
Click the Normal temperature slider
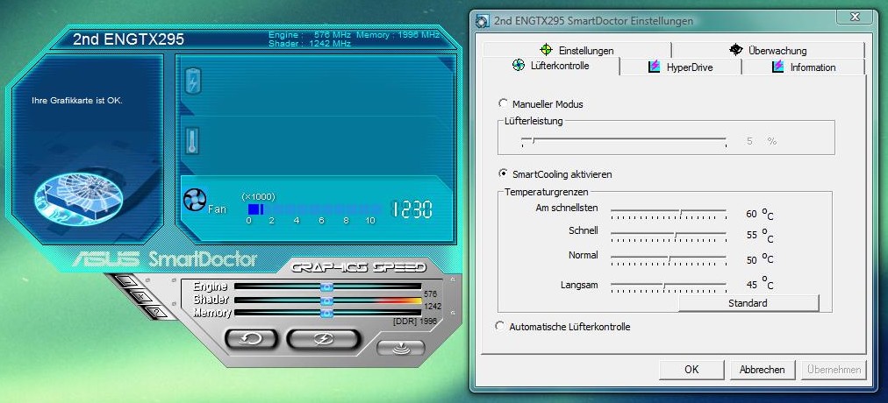click(669, 260)
